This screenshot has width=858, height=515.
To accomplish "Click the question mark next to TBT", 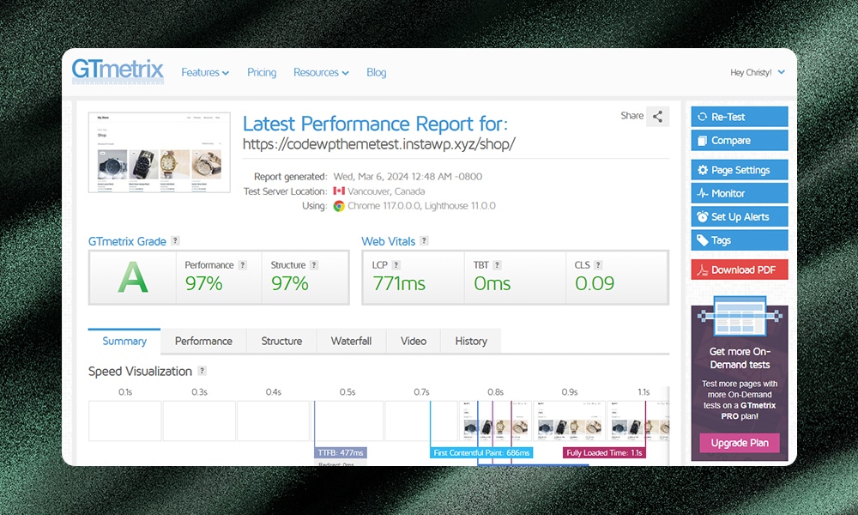I will (x=497, y=265).
